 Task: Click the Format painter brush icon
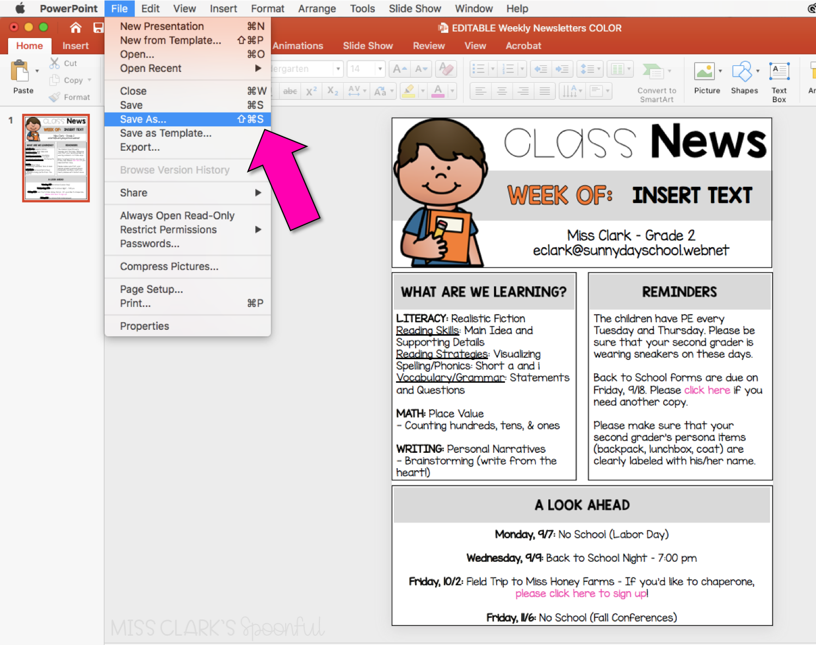point(54,97)
